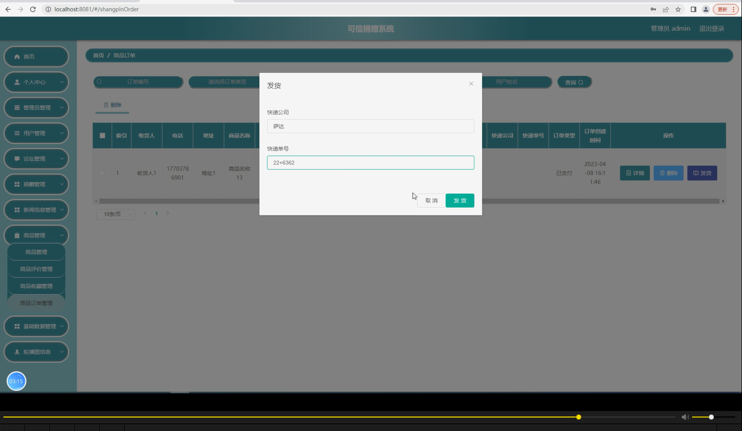Viewport: 742px width, 431px height.
Task: Toggle the table header select-all checkbox
Action: coord(102,136)
